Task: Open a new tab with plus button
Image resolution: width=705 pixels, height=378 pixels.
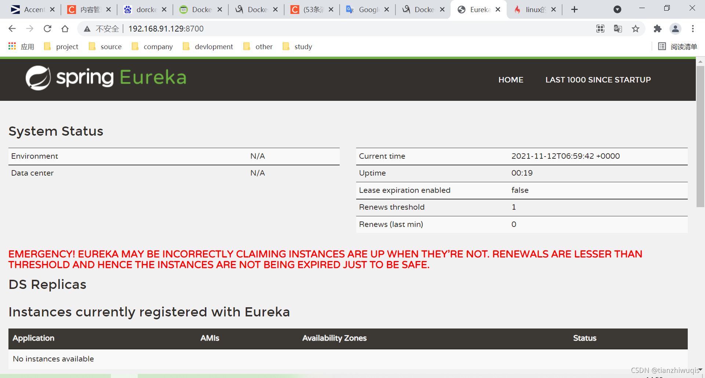Action: pyautogui.click(x=575, y=10)
